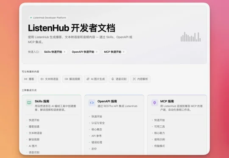Screen dimensions: 229x158
Task: Click the 文本转语音 speaker chip icon
Action: [x=42, y=79]
